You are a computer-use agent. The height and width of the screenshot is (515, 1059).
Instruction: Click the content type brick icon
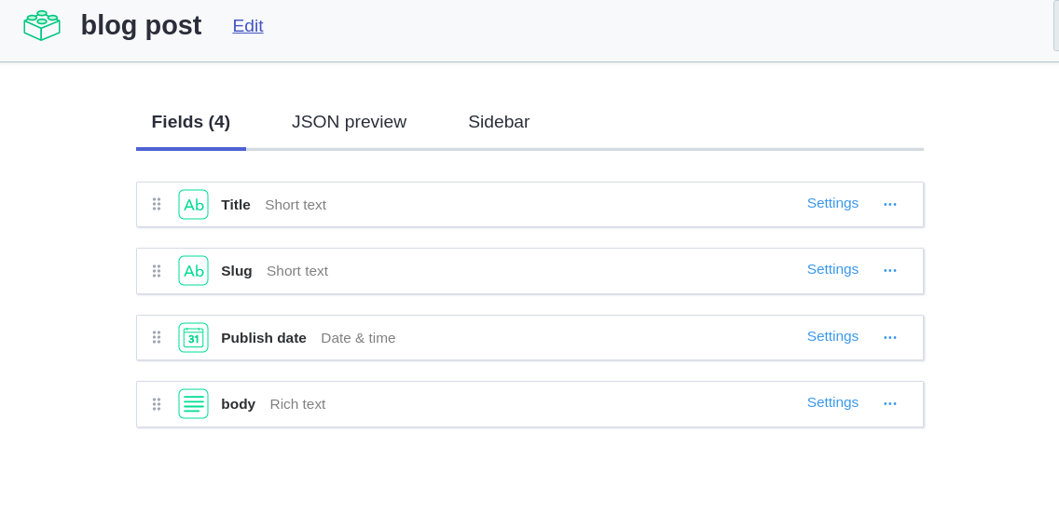click(x=42, y=26)
